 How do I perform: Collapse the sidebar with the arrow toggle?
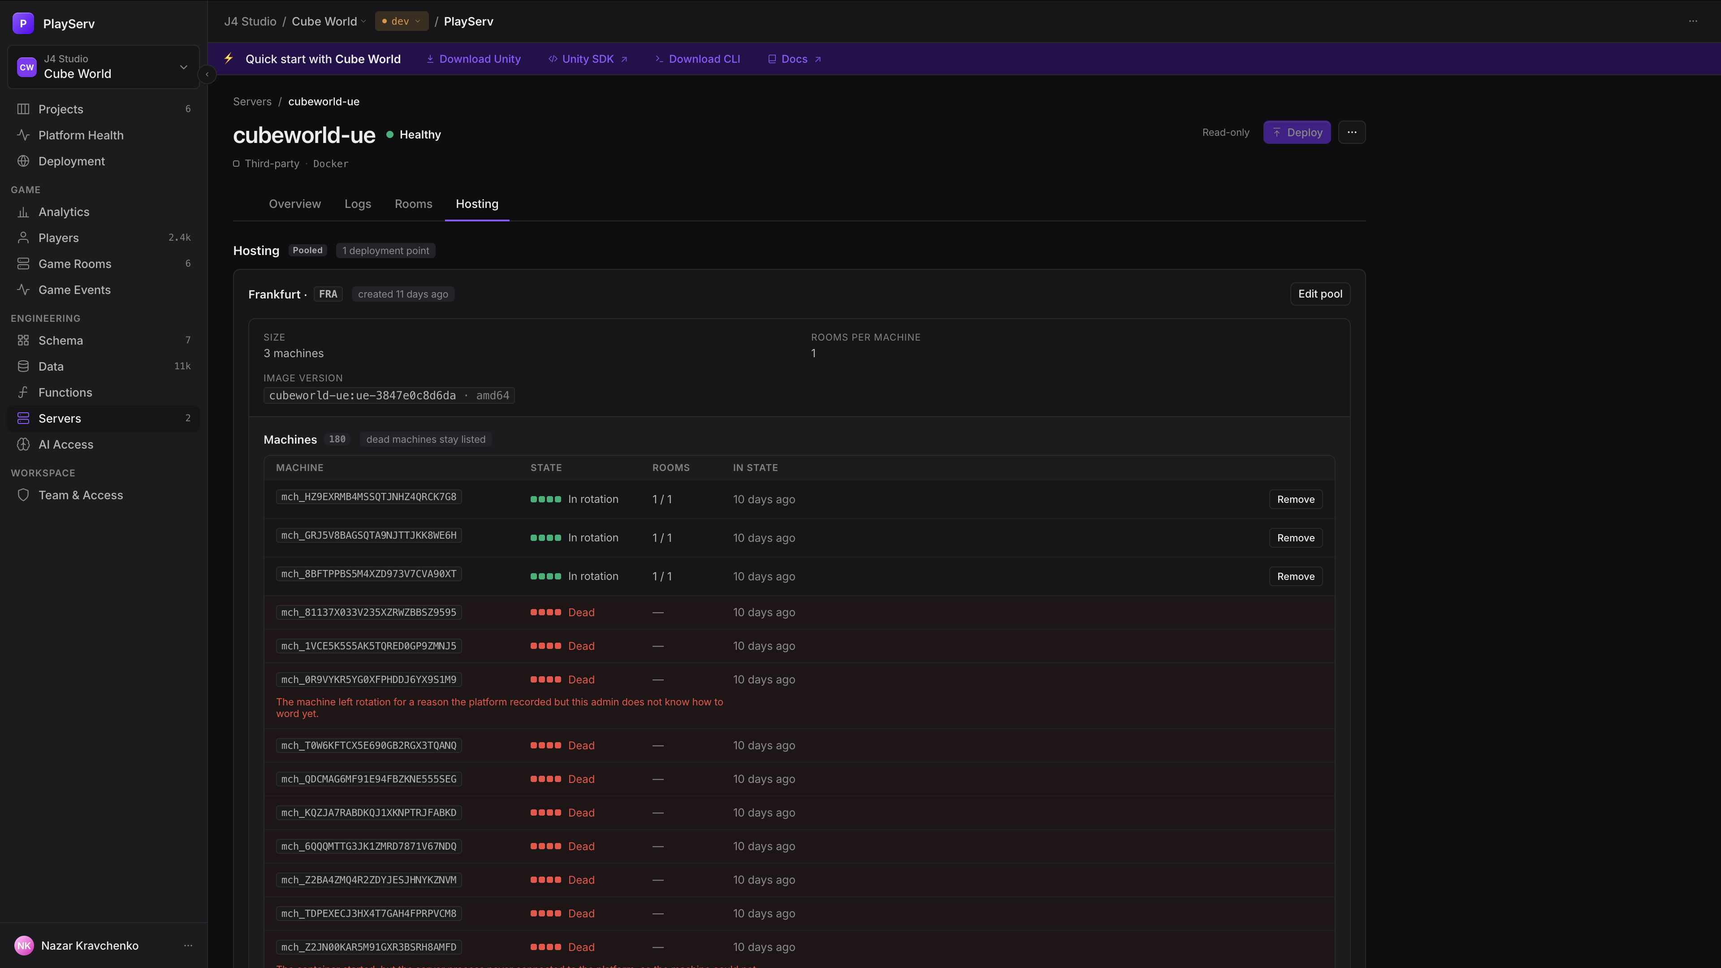(x=207, y=74)
